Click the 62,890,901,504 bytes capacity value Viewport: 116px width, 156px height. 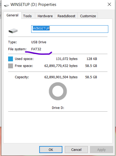click(x=61, y=77)
